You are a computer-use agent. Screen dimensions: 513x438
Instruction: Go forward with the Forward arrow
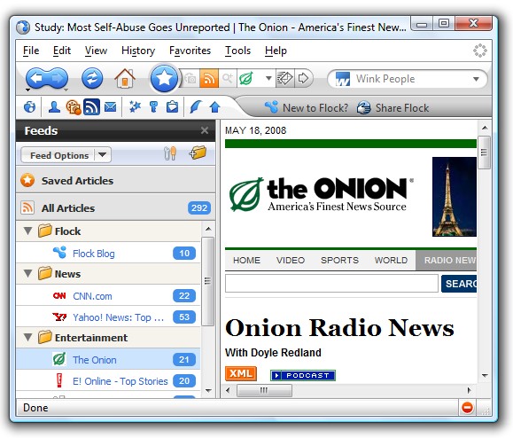click(58, 78)
